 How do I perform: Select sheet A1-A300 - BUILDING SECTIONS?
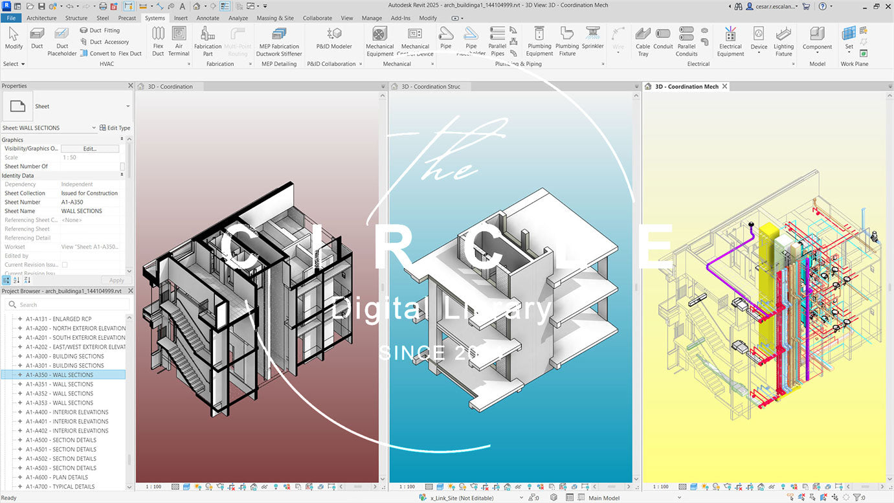pos(65,357)
